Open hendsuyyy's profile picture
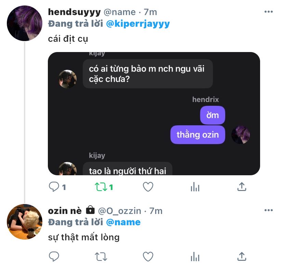The image size is (283, 267). [x=24, y=23]
